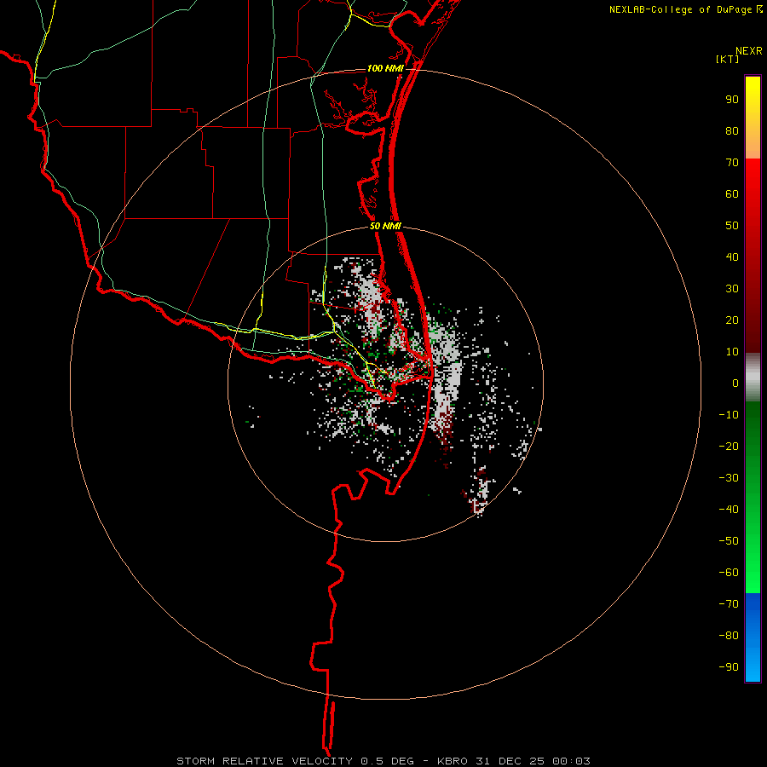The height and width of the screenshot is (767, 767).
Task: Click the gray zero-velocity segment of color bar
Action: pyautogui.click(x=753, y=378)
